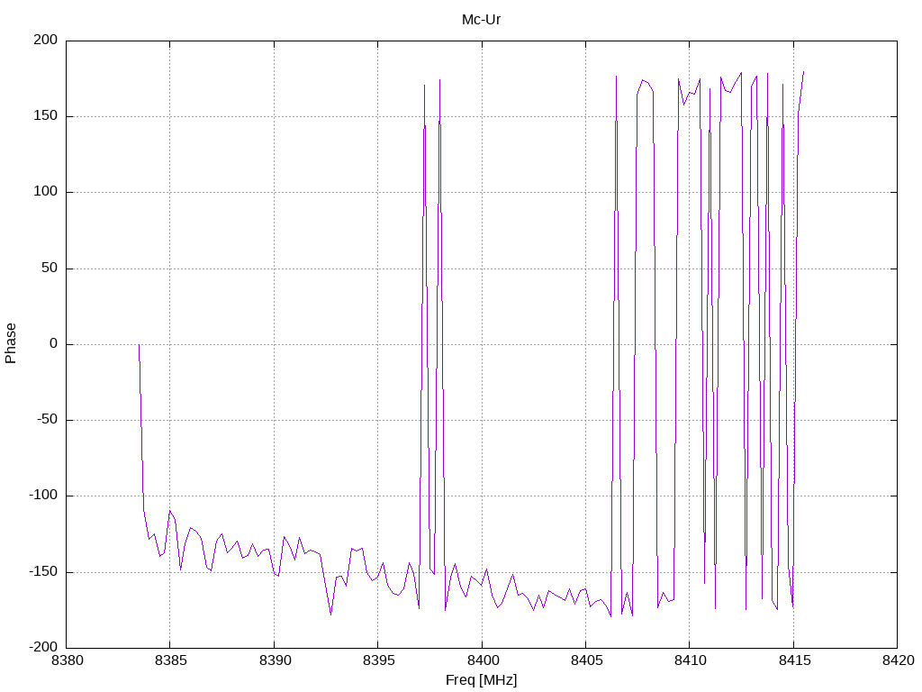The width and height of the screenshot is (922, 692).
Task: Click the y-axis tick value -100
Action: 43,496
